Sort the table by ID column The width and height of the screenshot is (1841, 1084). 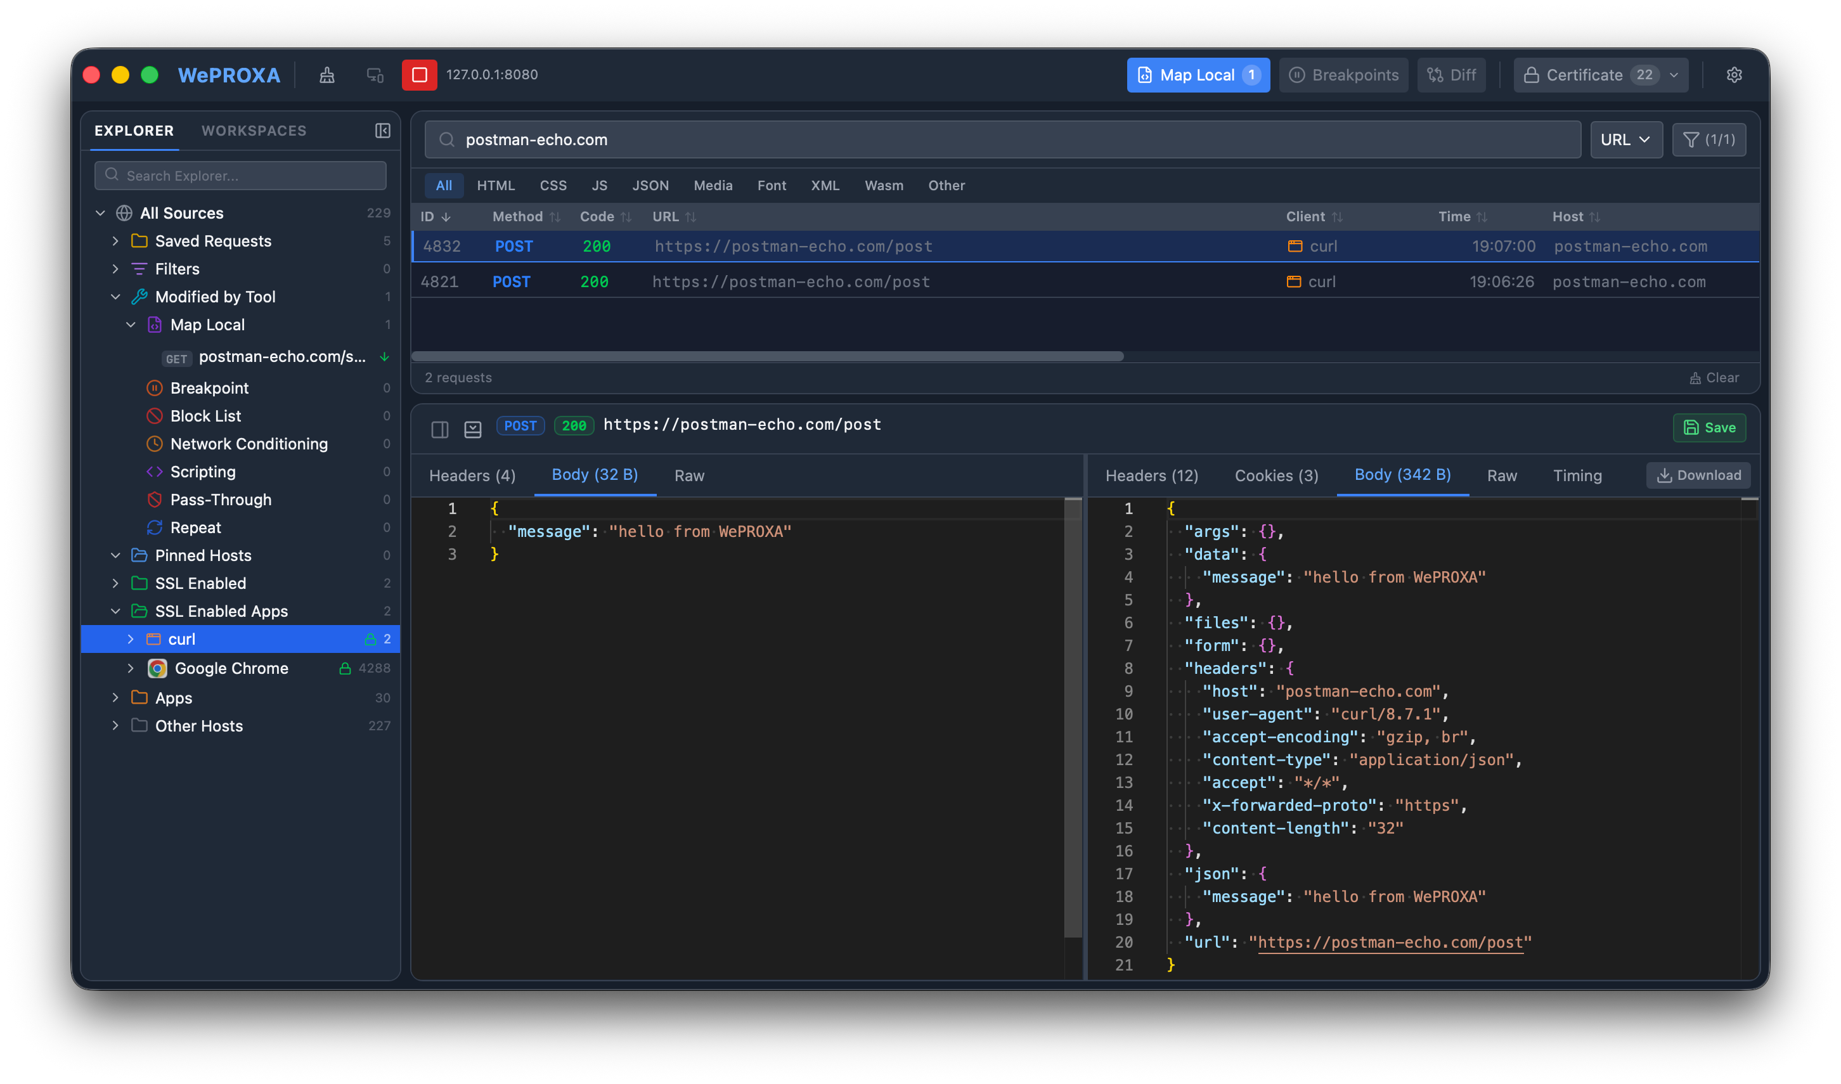point(436,217)
